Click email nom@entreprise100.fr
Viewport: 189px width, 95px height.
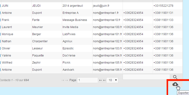pos(107,27)
